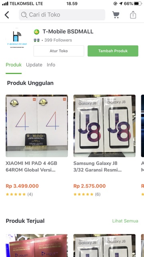This screenshot has width=144, height=257.
Task: Switch to the Info tab
Action: click(51, 65)
